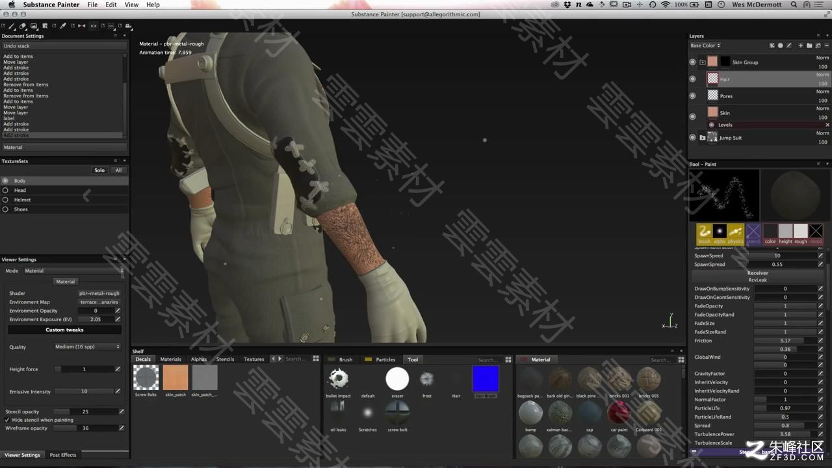This screenshot has height=468, width=832.
Task: Click the Solo button in TextureSets
Action: pyautogui.click(x=99, y=170)
